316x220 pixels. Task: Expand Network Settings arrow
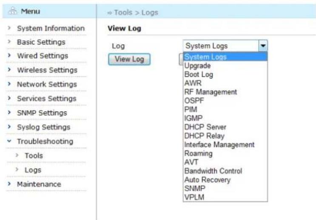click(x=9, y=84)
